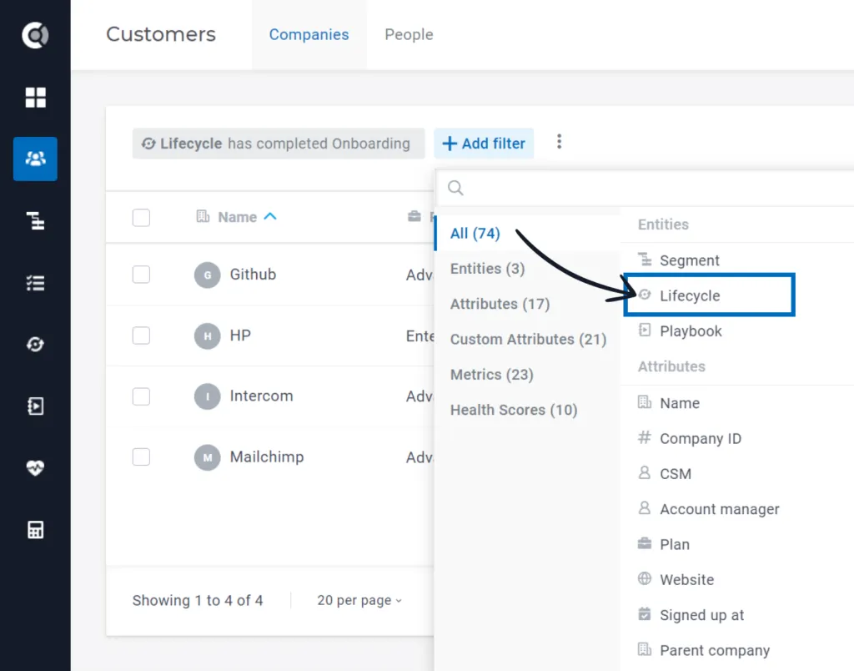Open the Playbooks play icon in sidebar

pyautogui.click(x=35, y=406)
